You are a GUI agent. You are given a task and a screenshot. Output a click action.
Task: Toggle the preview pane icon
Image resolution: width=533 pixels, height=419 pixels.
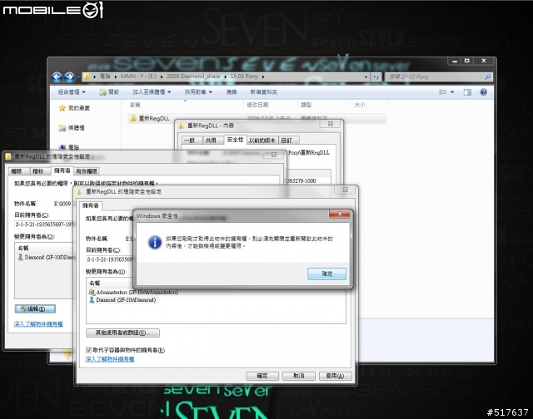(x=467, y=92)
